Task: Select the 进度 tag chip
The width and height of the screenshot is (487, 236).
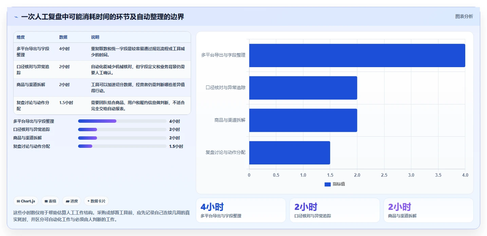Action: pos(72,201)
